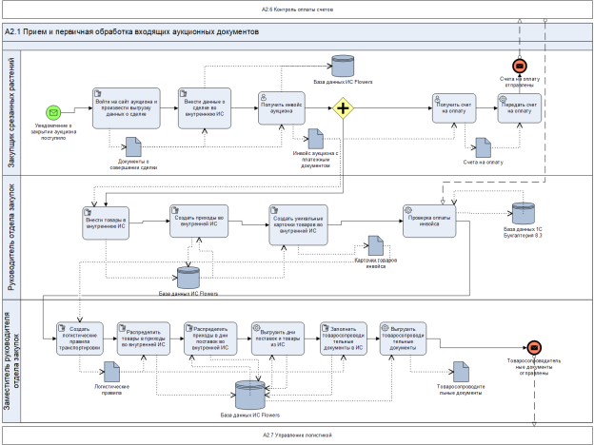Image resolution: width=594 pixels, height=445 pixels.
Task: Click script icon in 'Создать приходы во внутренней ИС'
Action: 175,209
